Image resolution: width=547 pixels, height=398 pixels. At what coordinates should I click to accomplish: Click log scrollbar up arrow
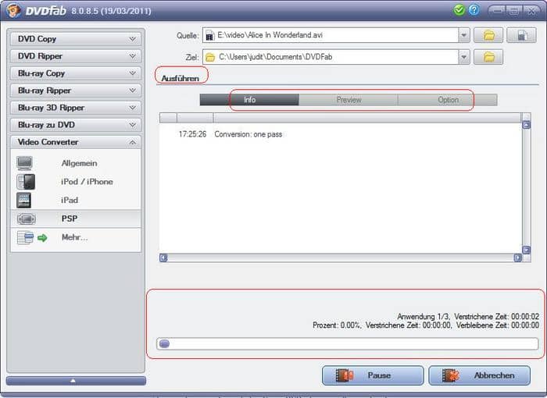527,124
